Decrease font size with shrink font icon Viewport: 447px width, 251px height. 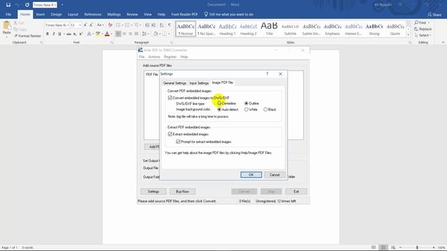[91, 25]
